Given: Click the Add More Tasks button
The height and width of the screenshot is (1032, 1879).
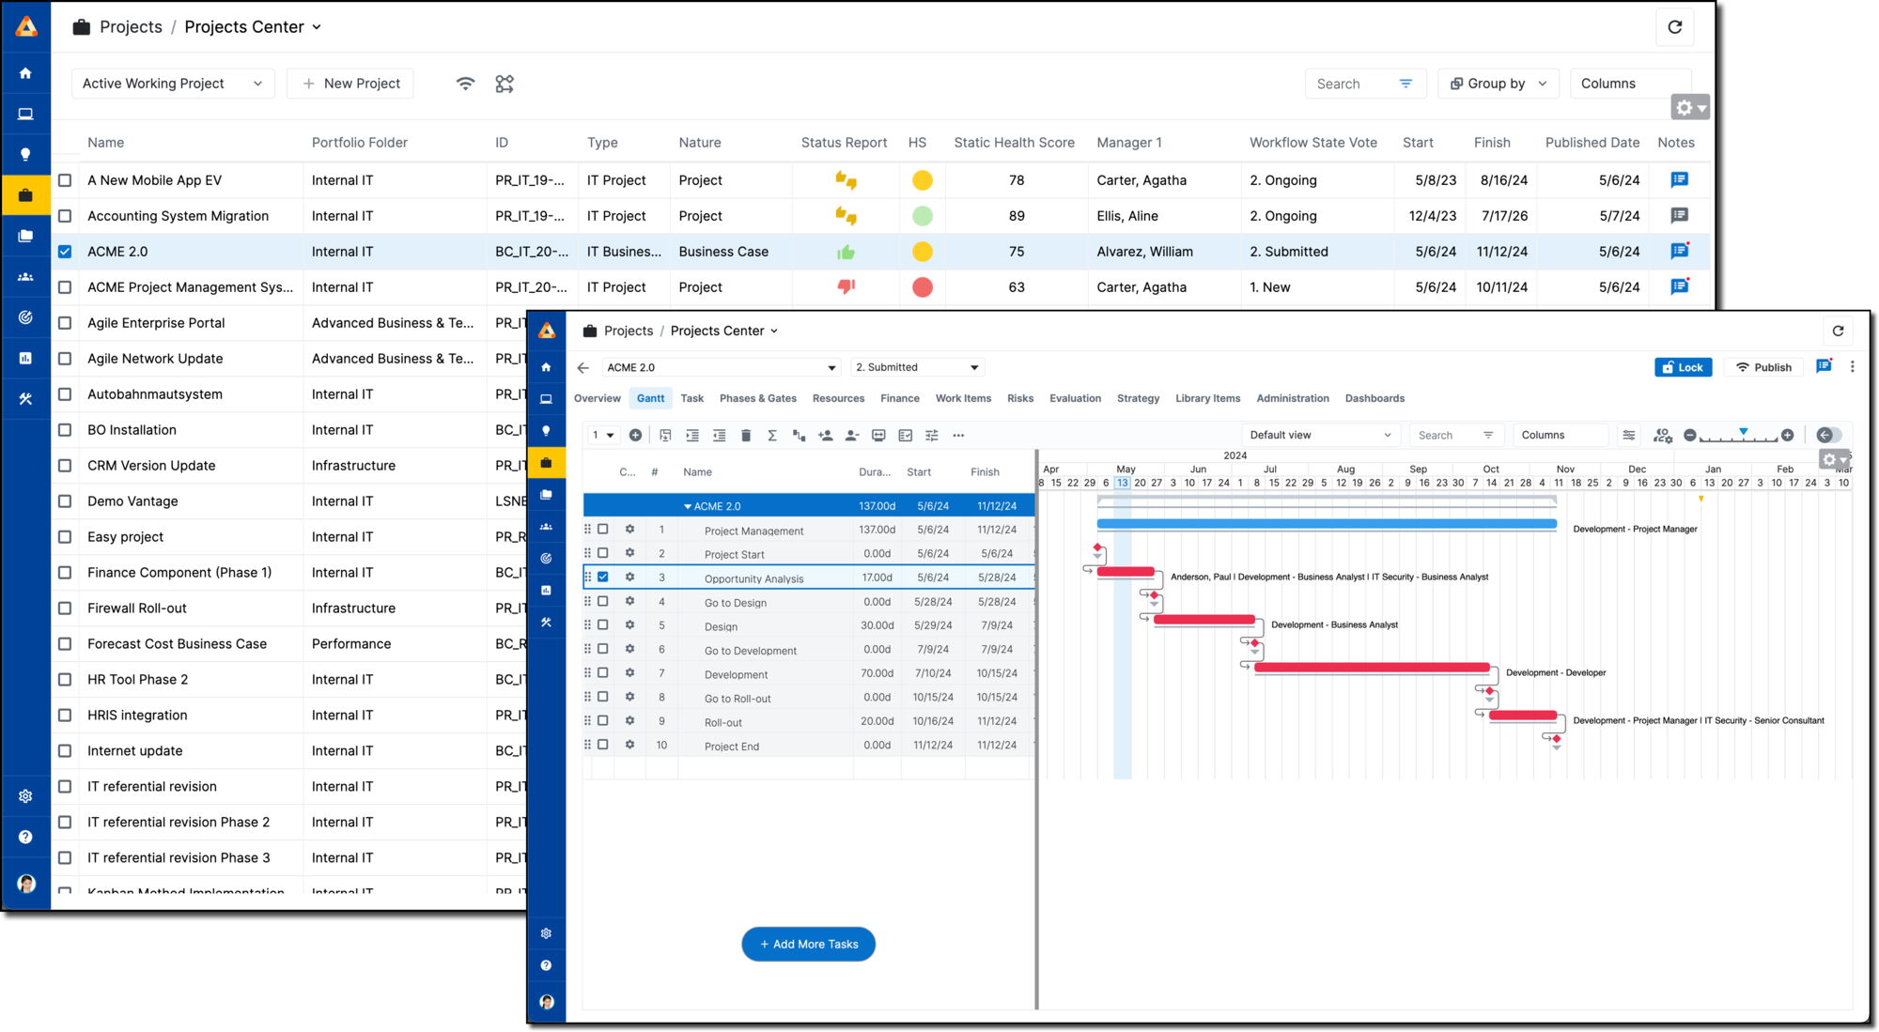Looking at the screenshot, I should (x=808, y=945).
